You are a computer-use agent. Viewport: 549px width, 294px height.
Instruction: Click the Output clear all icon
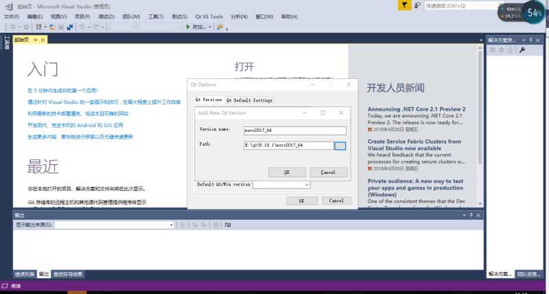pos(216,225)
